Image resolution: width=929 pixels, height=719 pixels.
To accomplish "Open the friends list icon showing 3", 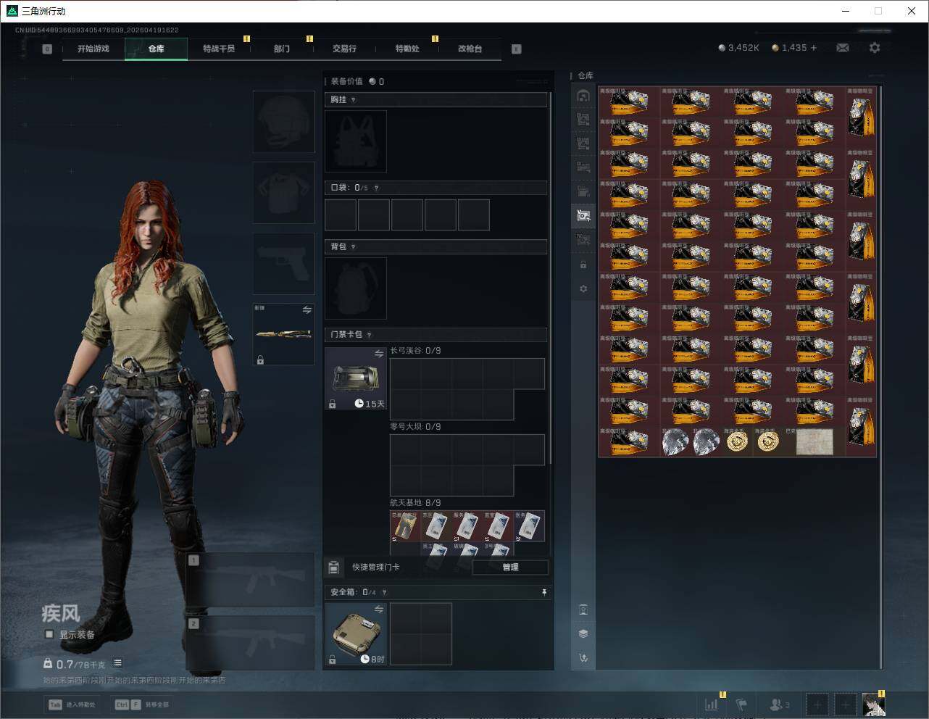I will (780, 705).
